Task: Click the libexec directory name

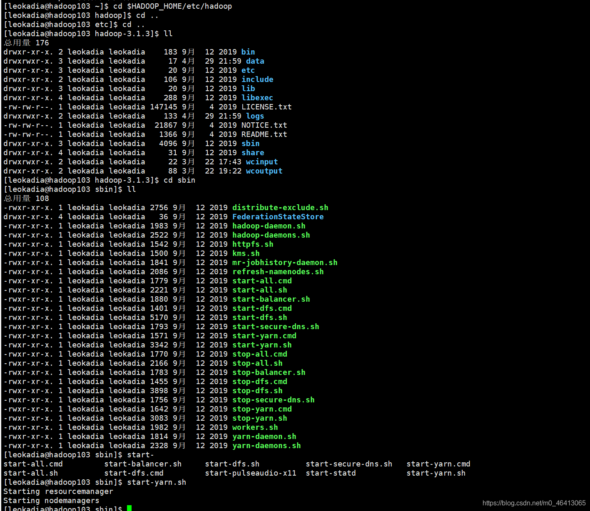Action: [x=257, y=98]
